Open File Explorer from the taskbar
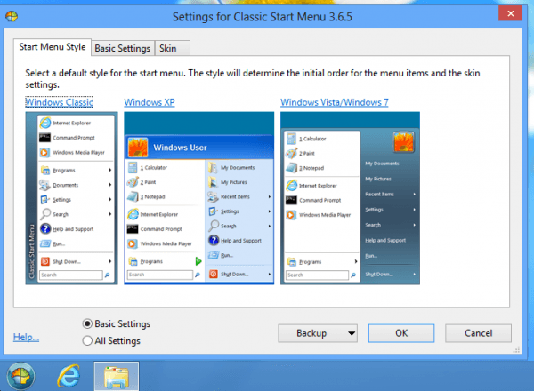The image size is (534, 391). pos(117,376)
